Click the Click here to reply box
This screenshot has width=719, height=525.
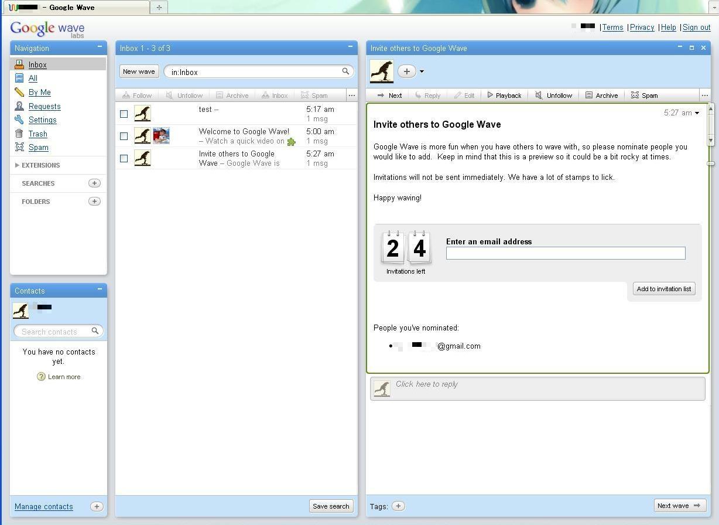537,388
